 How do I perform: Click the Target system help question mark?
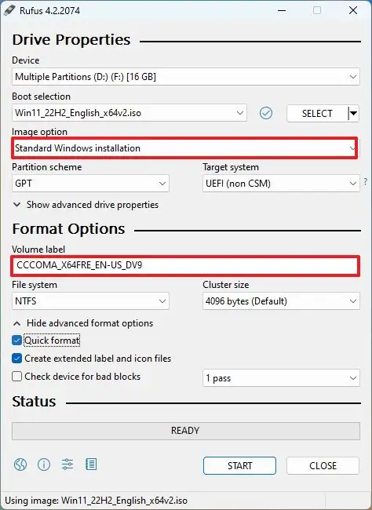point(366,181)
